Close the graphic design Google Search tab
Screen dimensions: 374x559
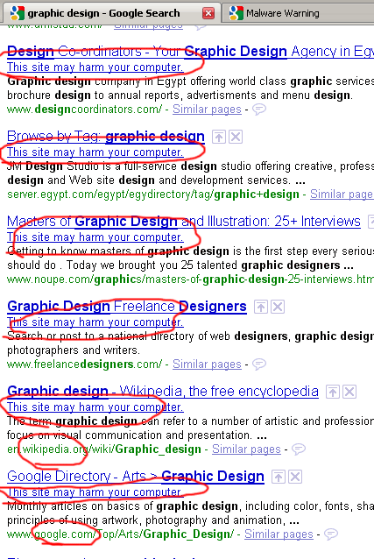(x=208, y=13)
